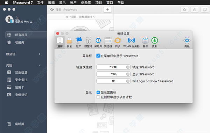
Task: Open the 编辑 menu
Action: [51, 2]
